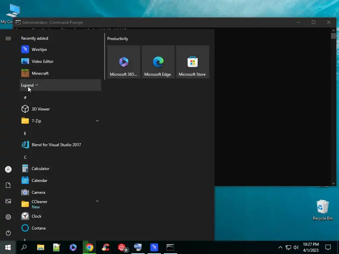This screenshot has width=339, height=254.
Task: Open Pictures from Start sidebar
Action: pyautogui.click(x=8, y=201)
